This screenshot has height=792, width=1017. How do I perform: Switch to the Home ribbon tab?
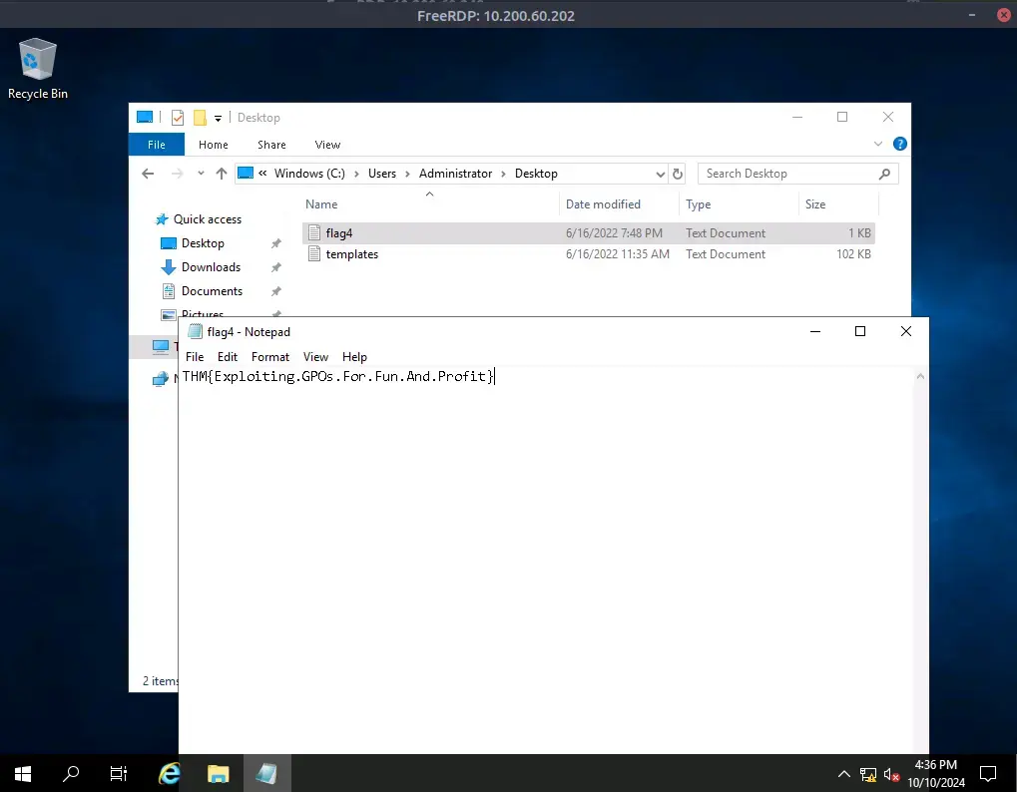click(214, 145)
